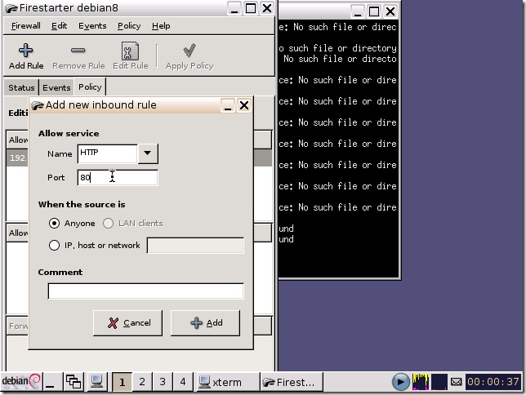Image resolution: width=526 pixels, height=395 pixels.
Task: Click the Edit Rule toolbar icon
Action: [130, 51]
